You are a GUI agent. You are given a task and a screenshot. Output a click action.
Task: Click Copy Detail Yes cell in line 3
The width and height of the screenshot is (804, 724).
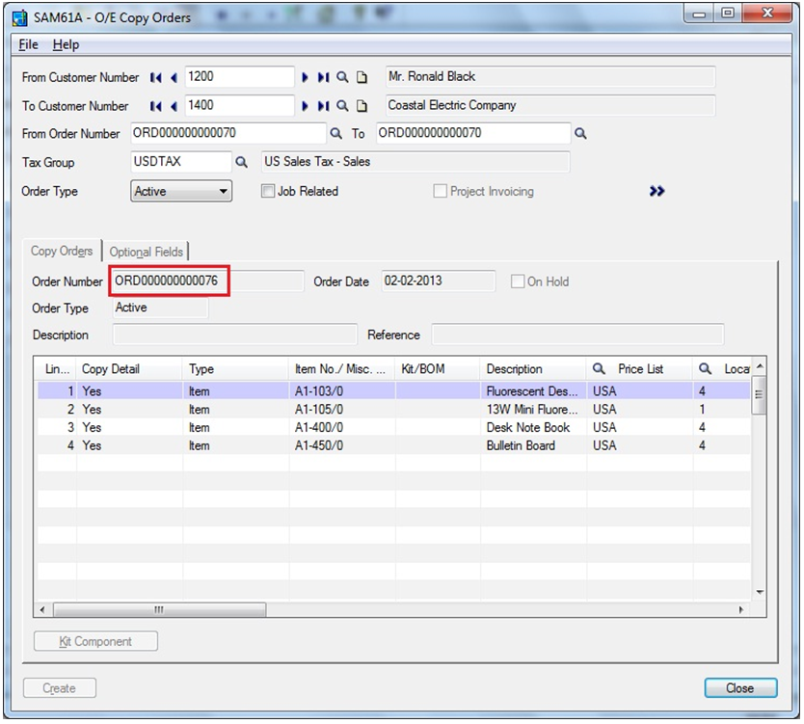tap(129, 427)
